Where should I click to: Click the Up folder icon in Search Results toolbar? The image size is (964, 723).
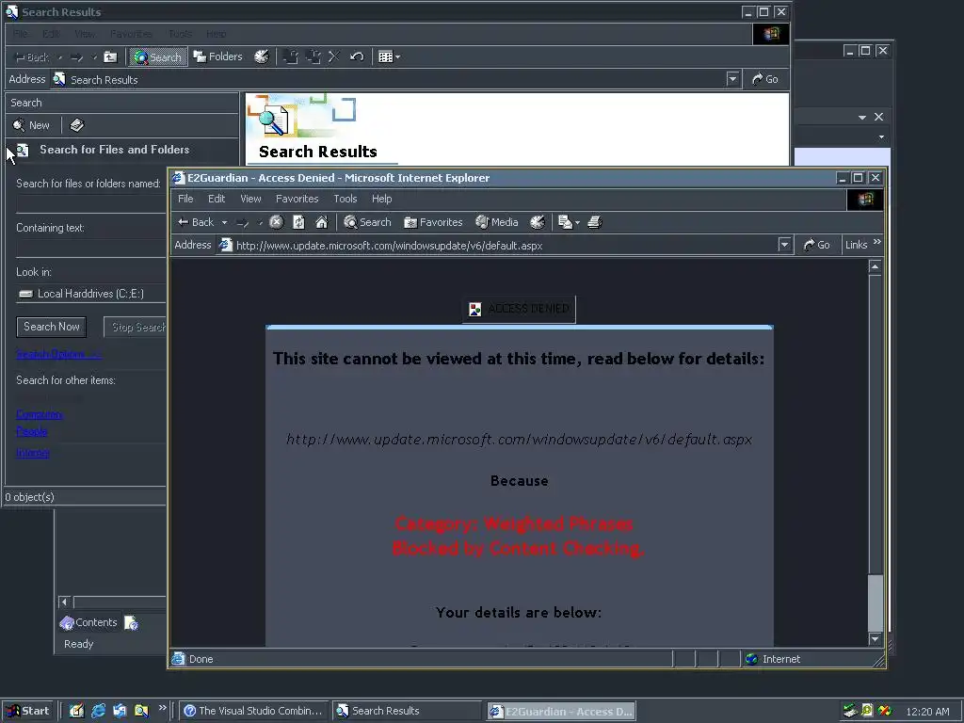click(x=111, y=57)
